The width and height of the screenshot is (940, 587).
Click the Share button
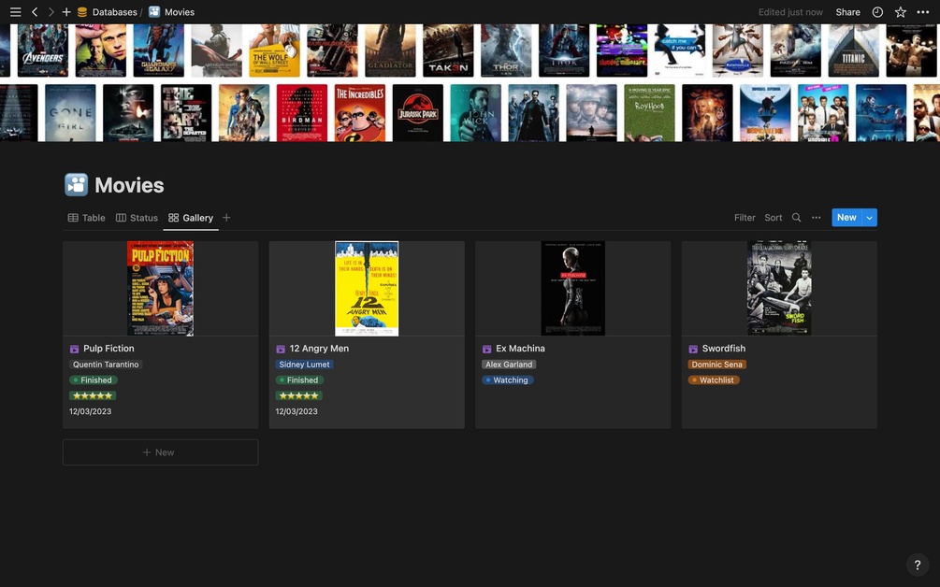(847, 12)
